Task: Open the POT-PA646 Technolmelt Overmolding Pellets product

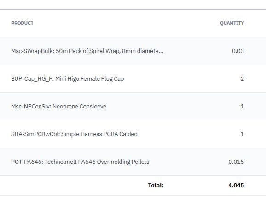Action: (x=80, y=162)
